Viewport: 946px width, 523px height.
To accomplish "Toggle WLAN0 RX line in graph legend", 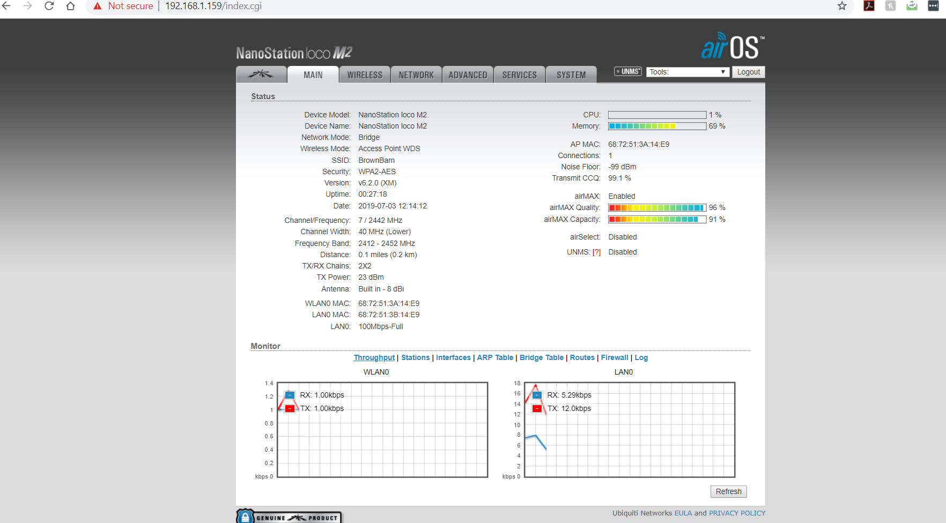I will click(x=290, y=395).
